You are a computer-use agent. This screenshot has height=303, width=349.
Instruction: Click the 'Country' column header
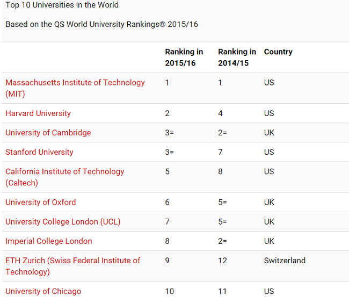coord(278,52)
